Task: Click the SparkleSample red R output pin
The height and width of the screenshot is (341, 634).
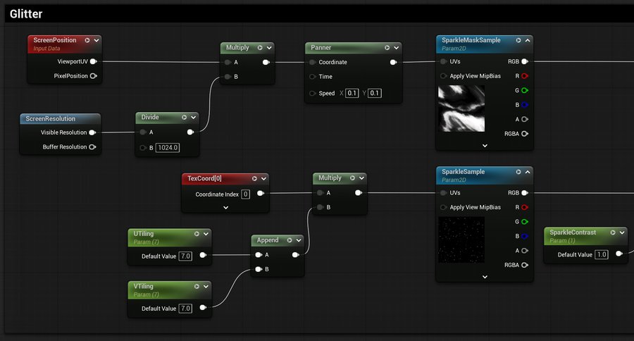Action: click(525, 207)
